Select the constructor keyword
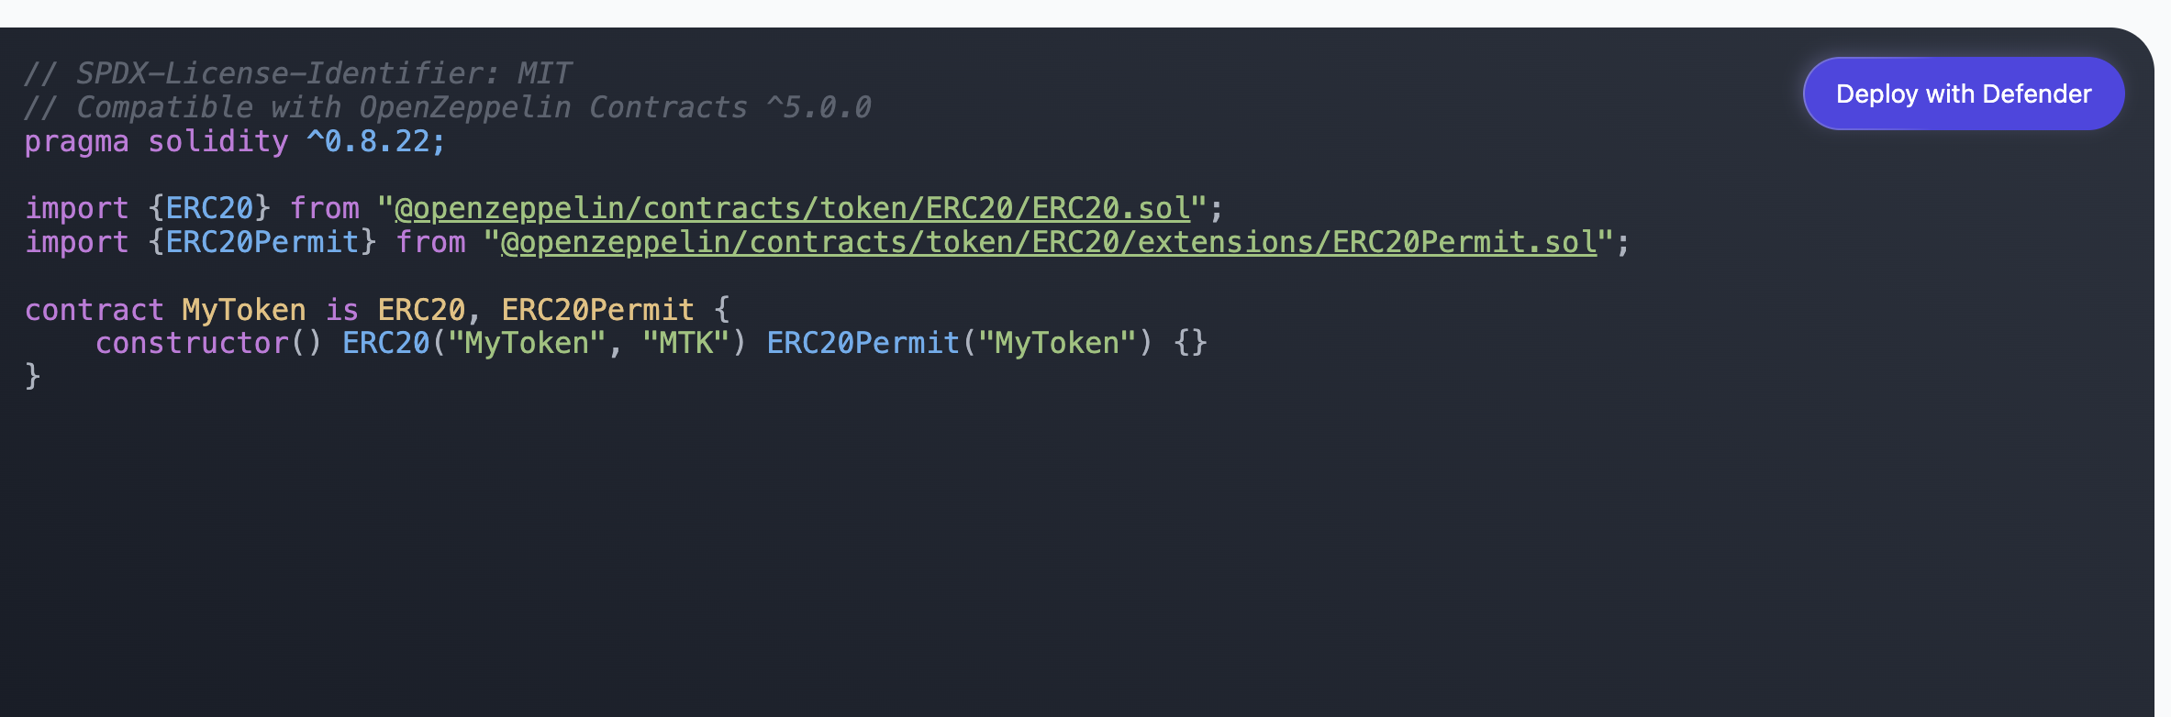2171x717 pixels. [190, 342]
